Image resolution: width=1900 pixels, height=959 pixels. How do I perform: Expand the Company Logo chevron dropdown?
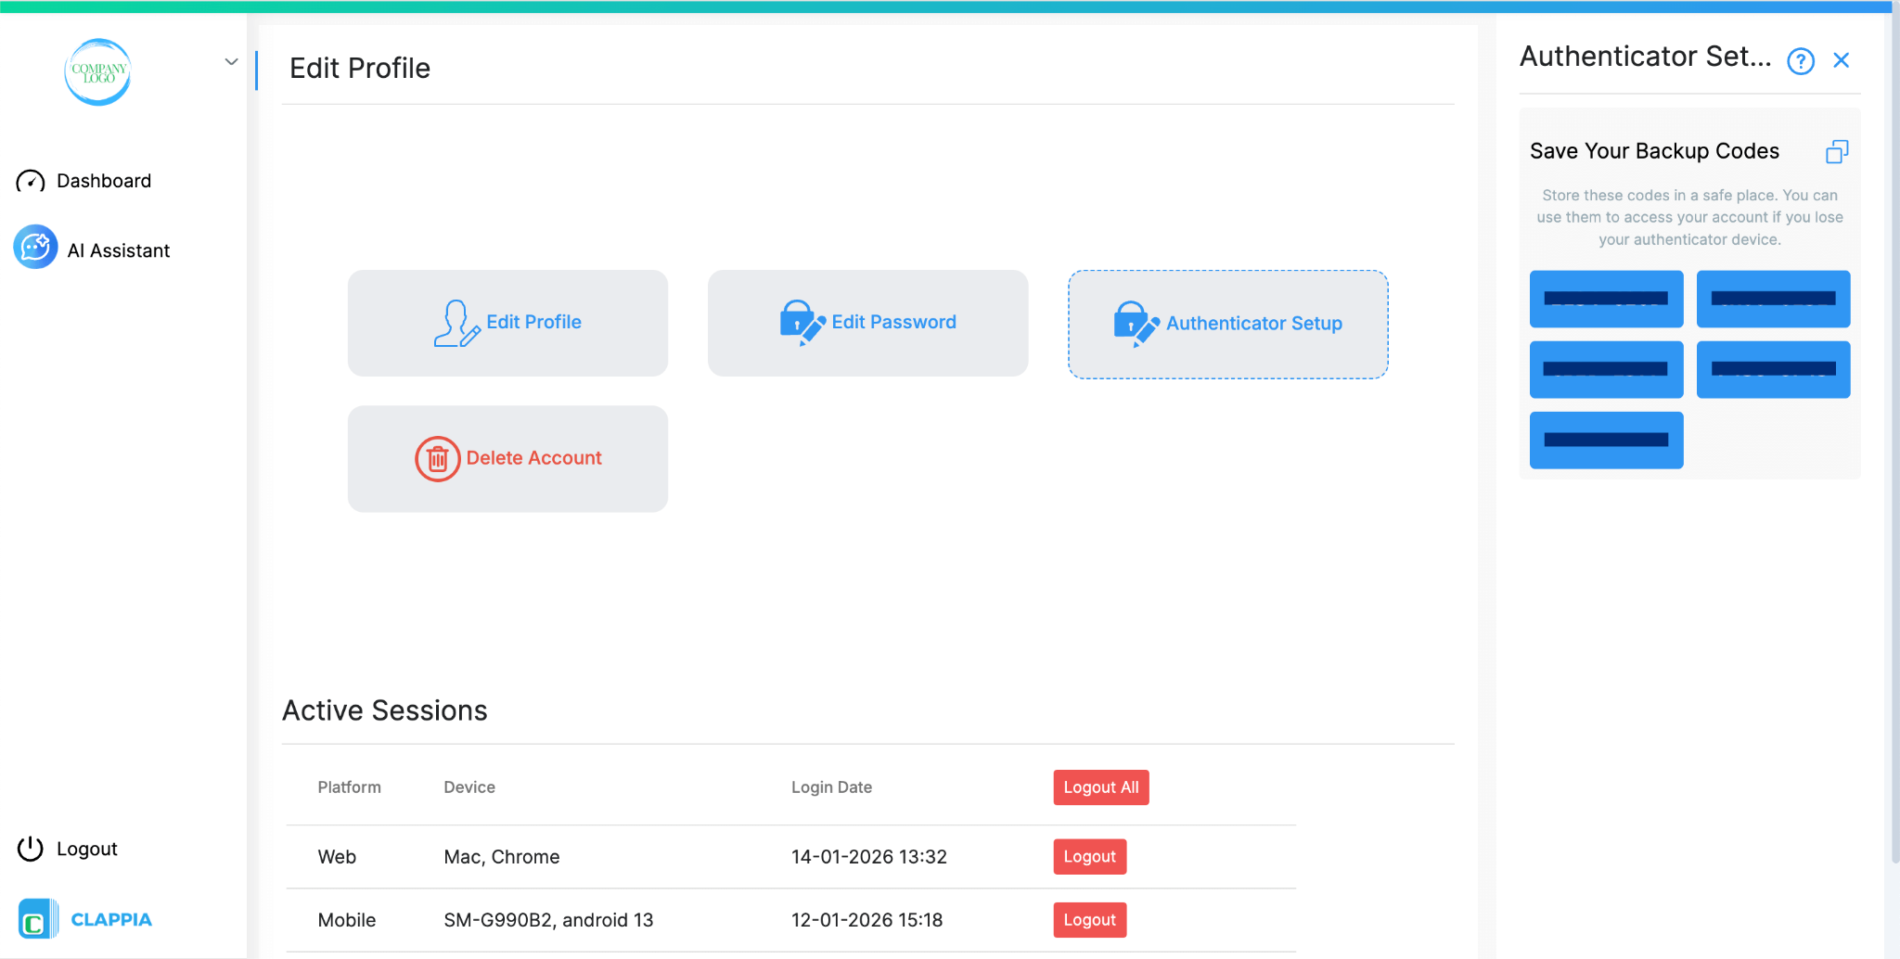point(230,61)
